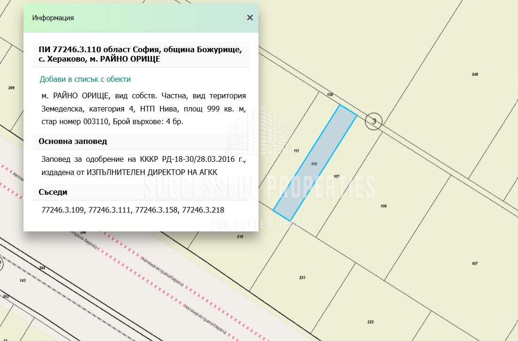Click parcel 221 on the map
Screen dimensions: 518x341
[302, 278]
